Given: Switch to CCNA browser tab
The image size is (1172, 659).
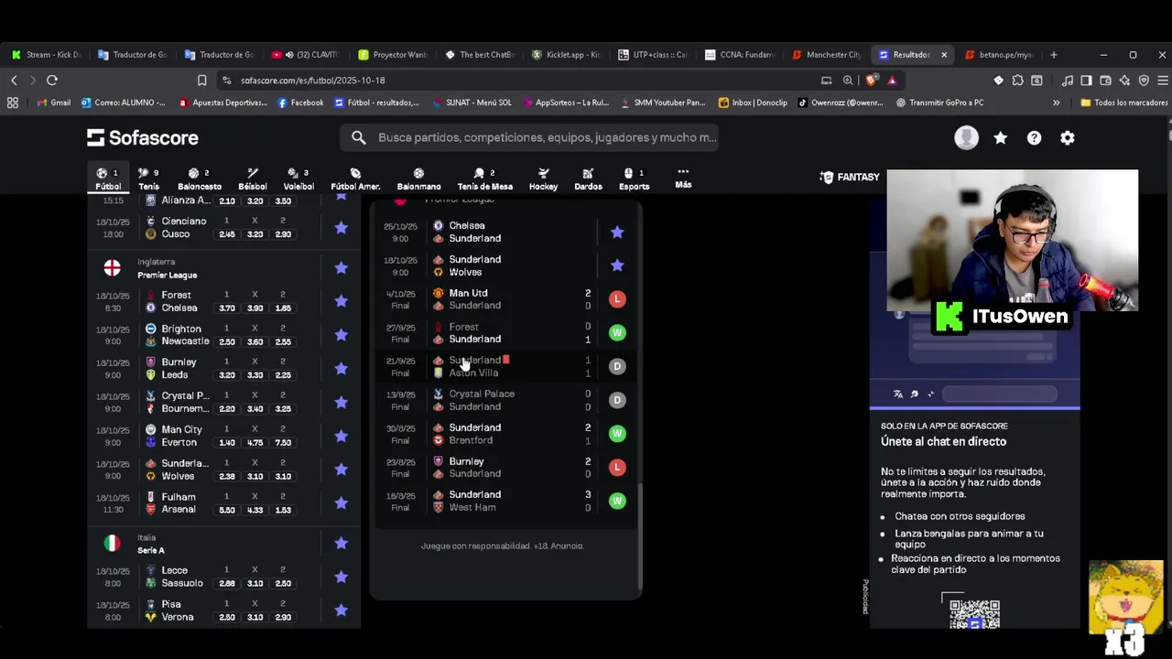Looking at the screenshot, I should [x=740, y=55].
